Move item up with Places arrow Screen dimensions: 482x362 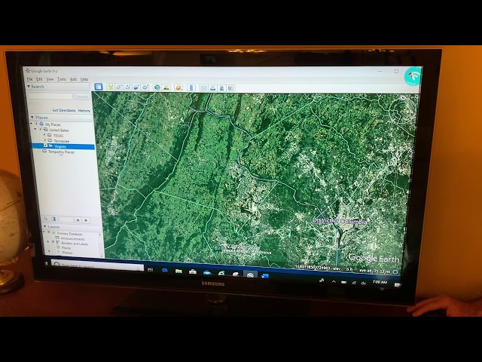tap(78, 220)
